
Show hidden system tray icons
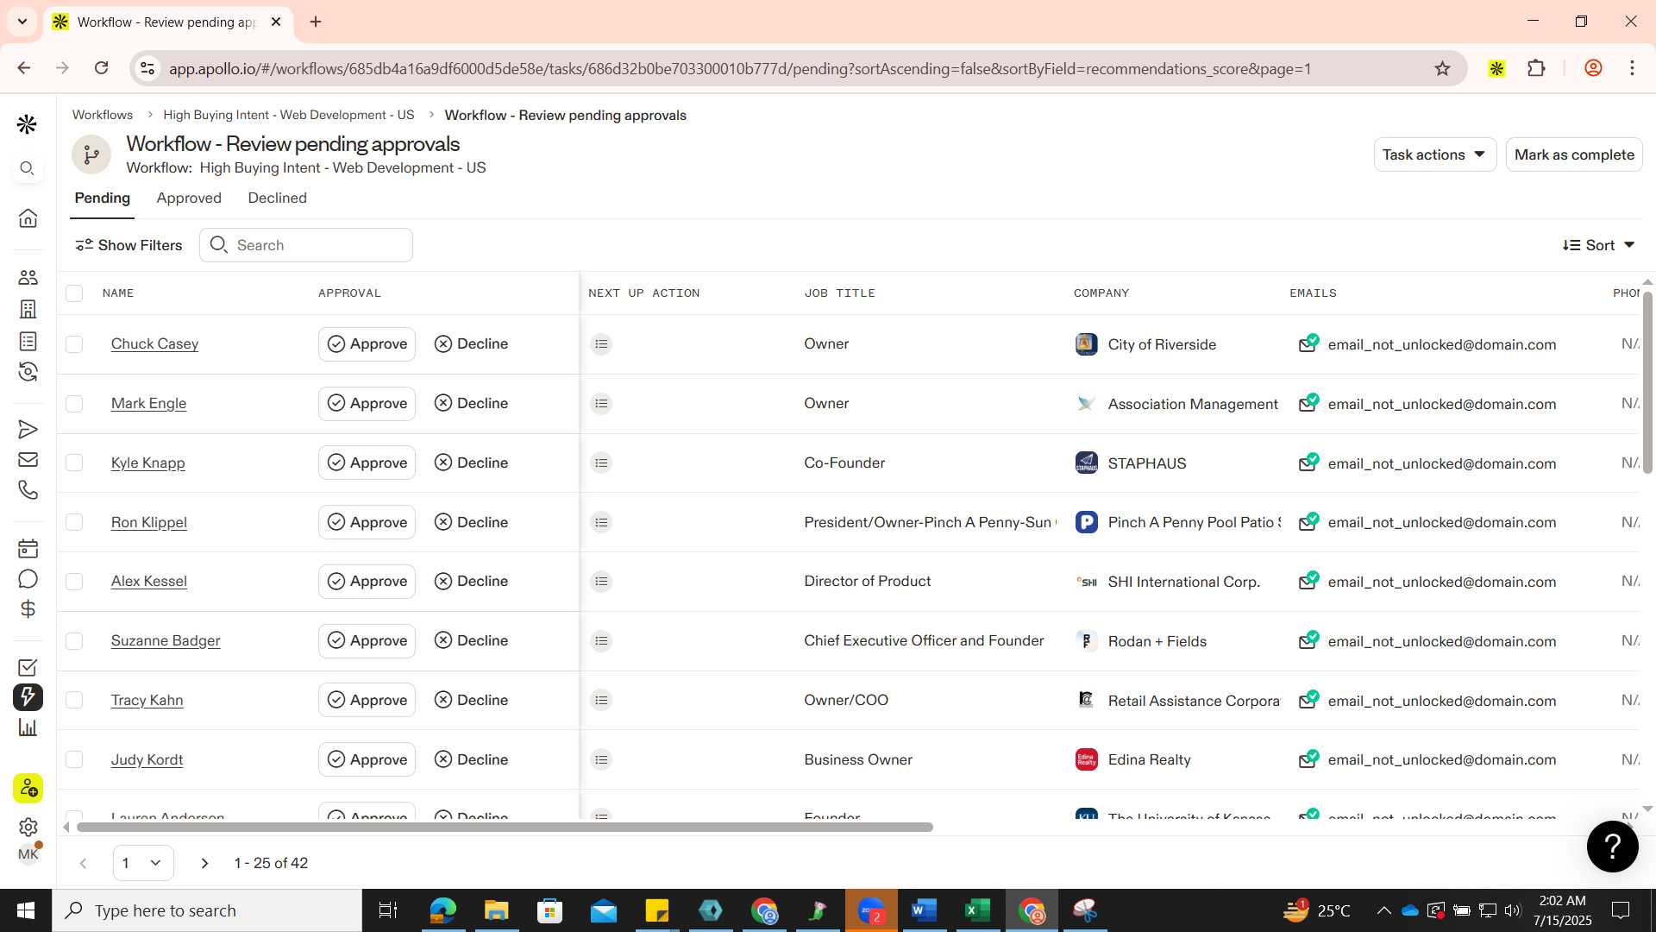(x=1383, y=910)
